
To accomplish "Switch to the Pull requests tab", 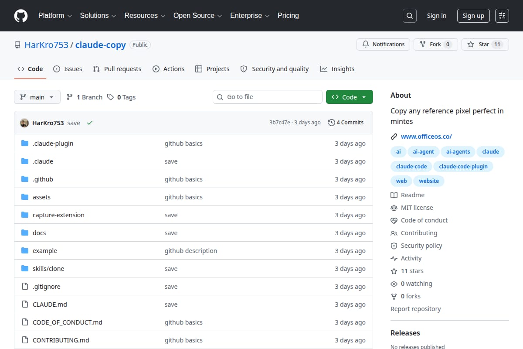I will [x=117, y=69].
